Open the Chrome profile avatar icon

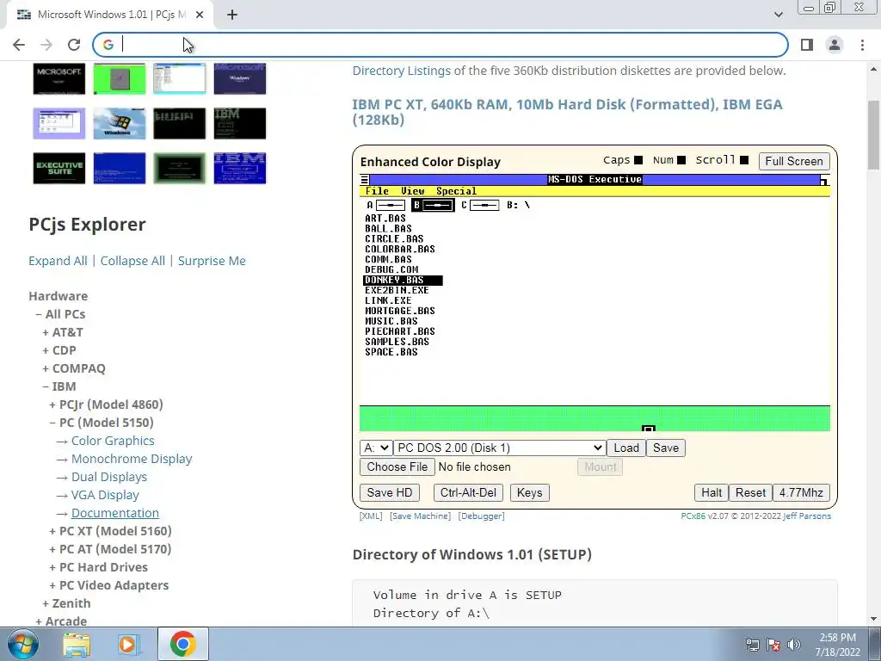(835, 45)
